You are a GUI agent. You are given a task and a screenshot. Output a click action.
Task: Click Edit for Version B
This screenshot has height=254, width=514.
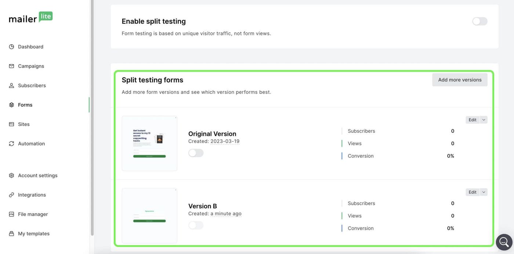473,192
